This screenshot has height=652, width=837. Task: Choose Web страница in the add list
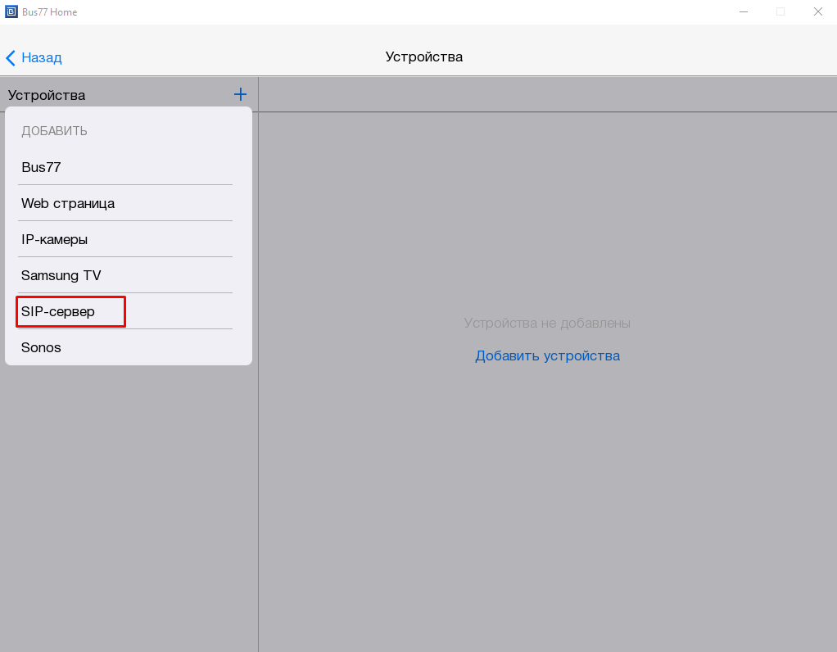tap(68, 203)
